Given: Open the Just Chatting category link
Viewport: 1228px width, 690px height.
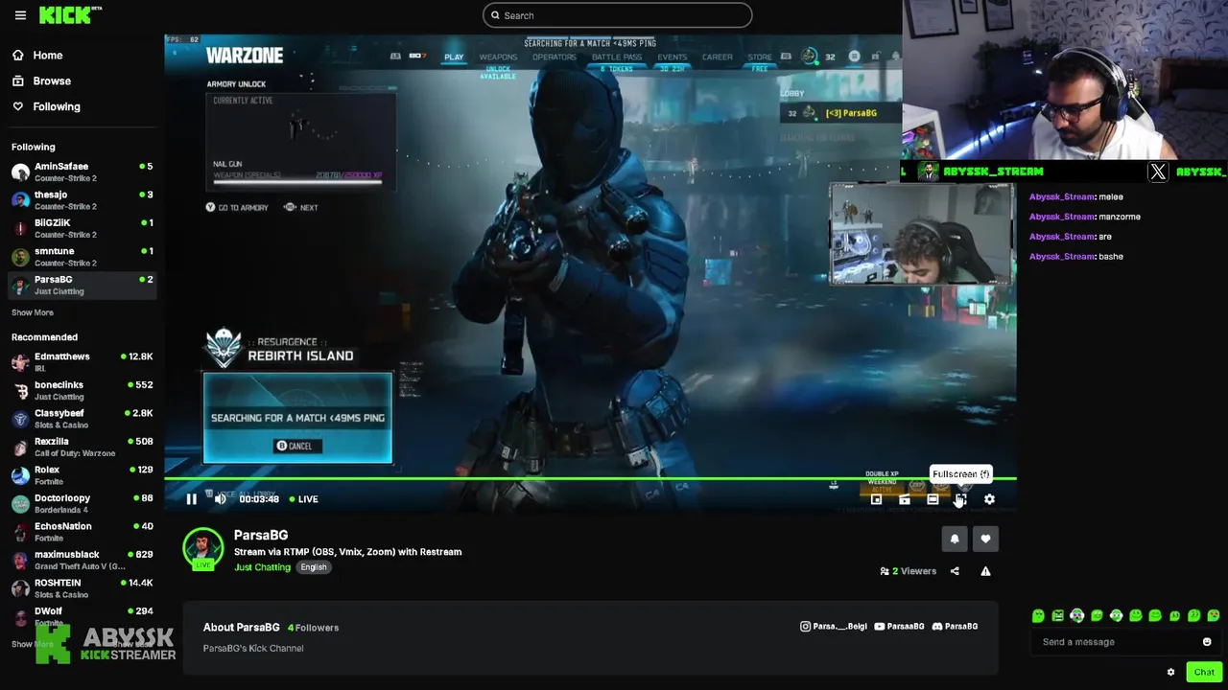Looking at the screenshot, I should click(x=262, y=567).
